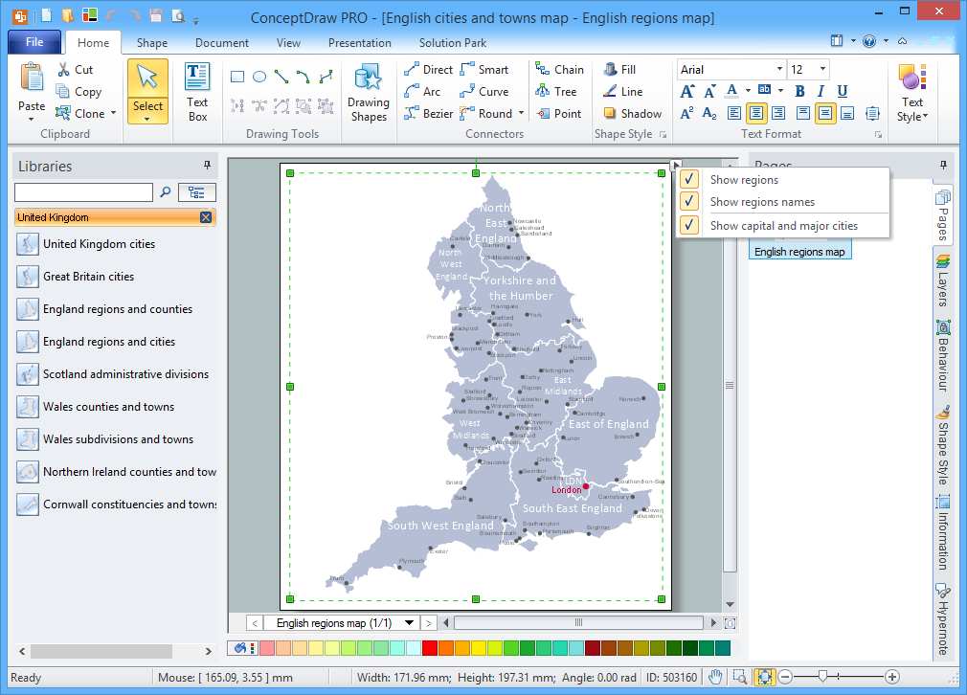967x695 pixels.
Task: Expand the font size dropdown
Action: [x=823, y=69]
